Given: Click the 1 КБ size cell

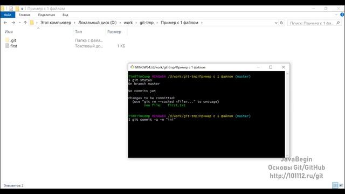Looking at the screenshot, I should 121,46.
